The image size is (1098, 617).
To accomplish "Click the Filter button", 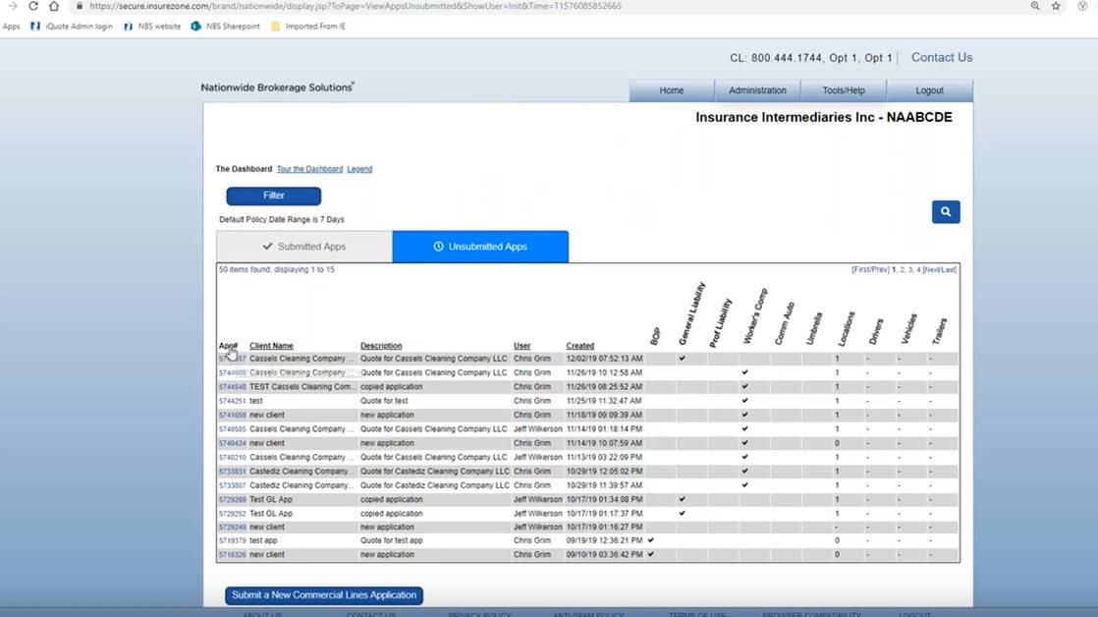I will click(x=273, y=196).
